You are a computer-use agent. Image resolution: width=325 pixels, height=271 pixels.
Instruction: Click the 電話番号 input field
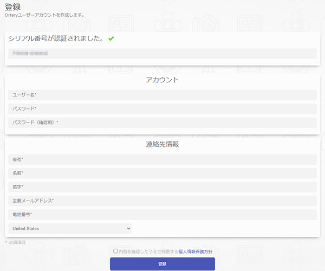tap(162, 215)
